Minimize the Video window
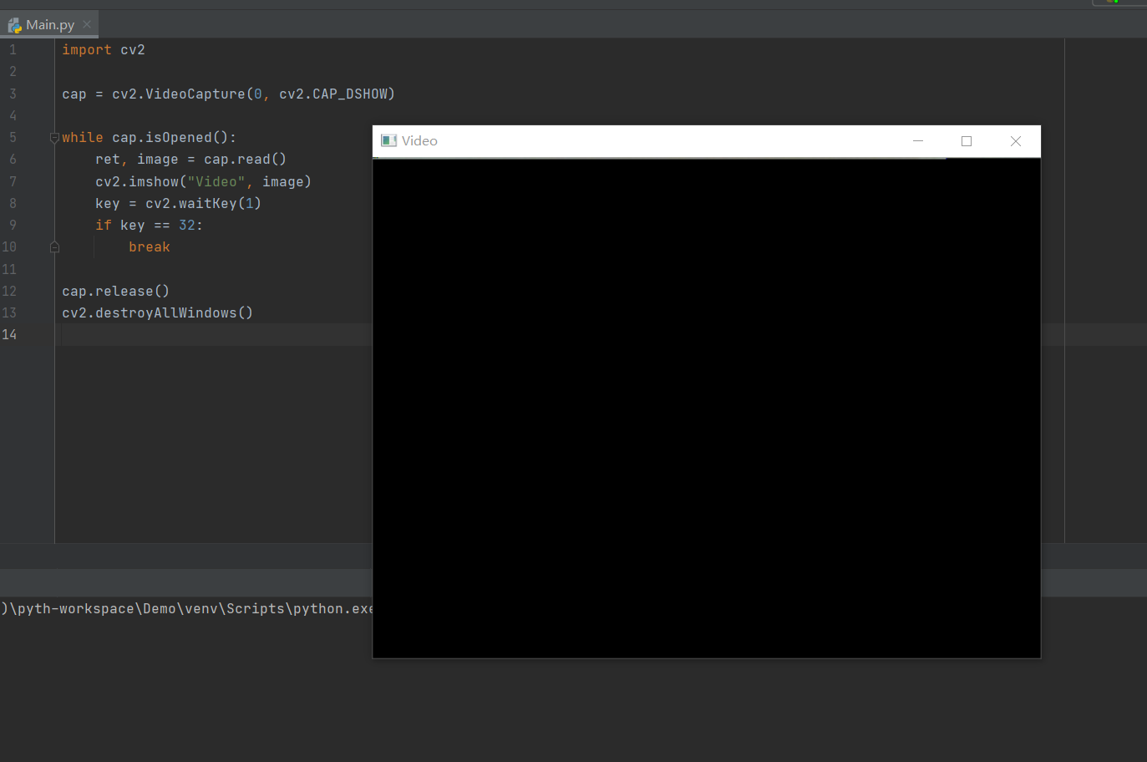The height and width of the screenshot is (762, 1147). click(918, 141)
